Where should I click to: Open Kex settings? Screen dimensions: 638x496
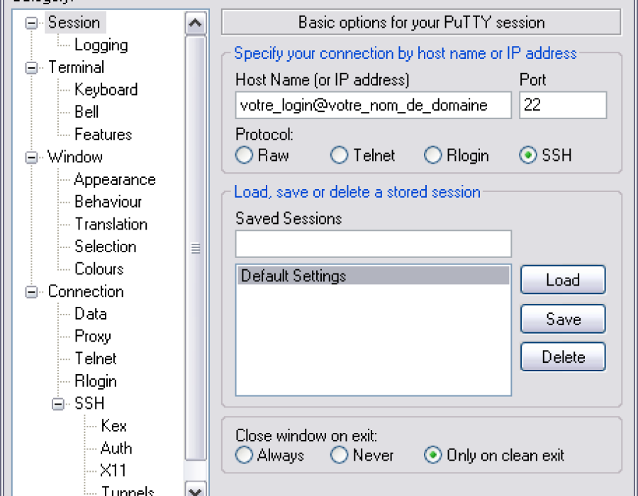click(x=113, y=427)
